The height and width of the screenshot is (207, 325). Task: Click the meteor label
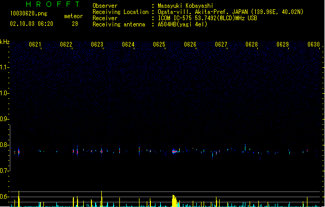[x=73, y=16]
